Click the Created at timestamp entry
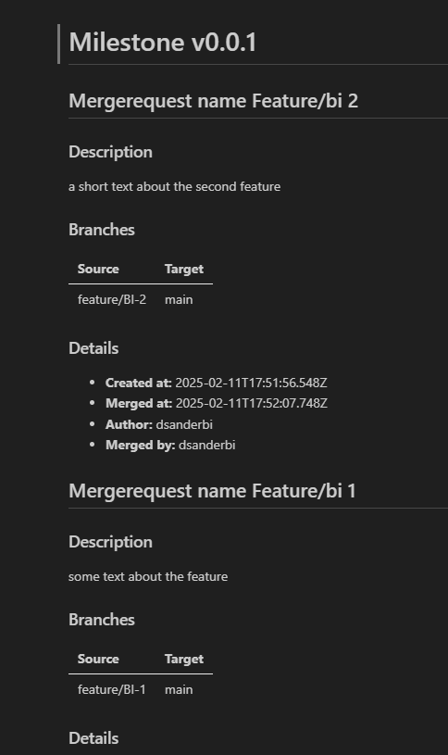Viewport: 448px width, 755px height. (x=216, y=383)
